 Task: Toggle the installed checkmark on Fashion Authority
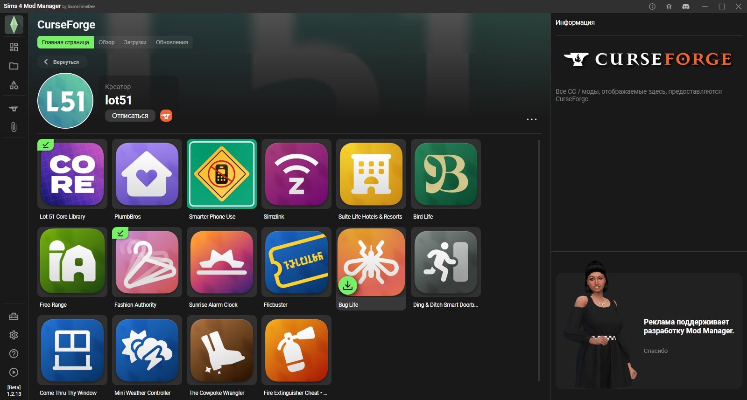coord(120,233)
